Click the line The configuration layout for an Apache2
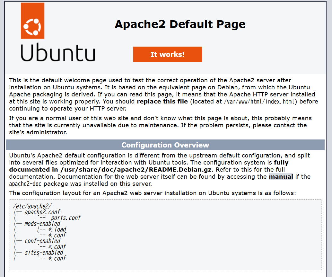 (x=153, y=193)
